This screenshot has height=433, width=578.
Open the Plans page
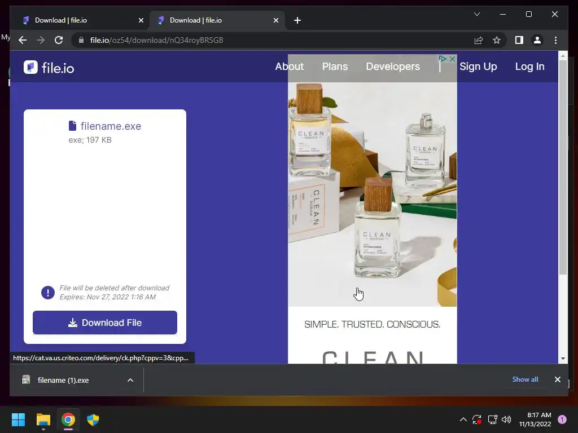335,67
